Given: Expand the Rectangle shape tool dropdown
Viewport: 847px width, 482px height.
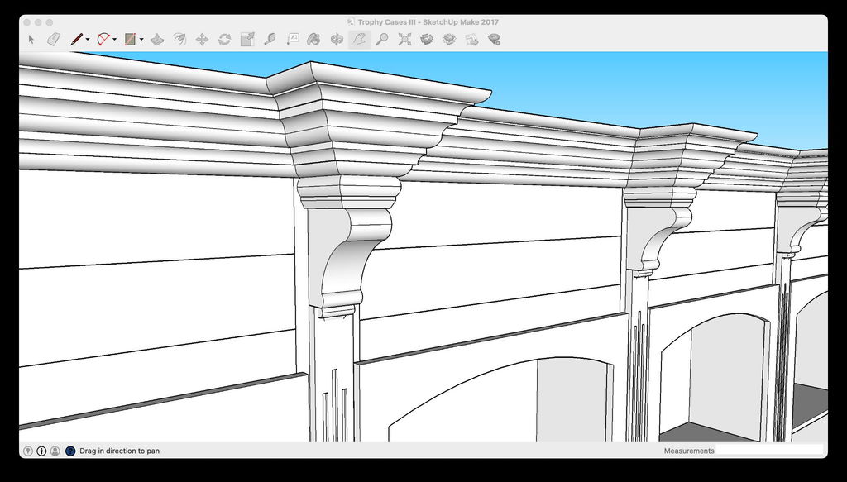Looking at the screenshot, I should point(141,39).
